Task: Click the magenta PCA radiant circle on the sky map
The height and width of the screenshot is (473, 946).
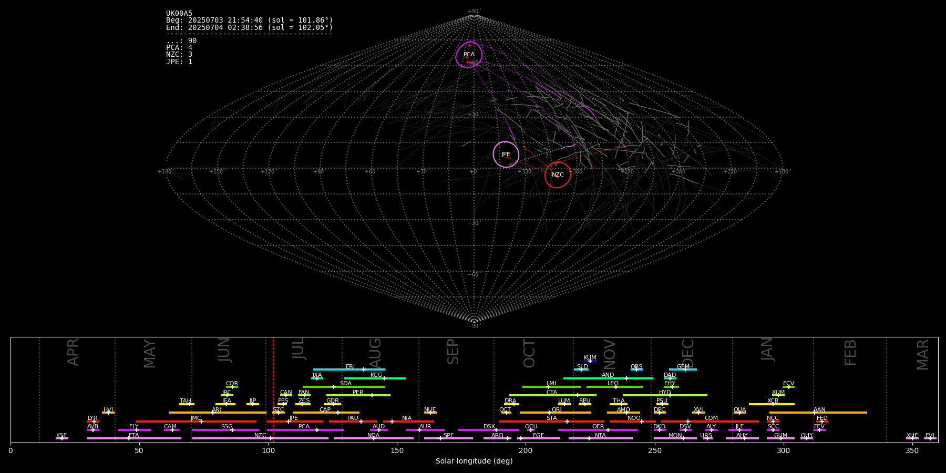Action: (x=469, y=55)
